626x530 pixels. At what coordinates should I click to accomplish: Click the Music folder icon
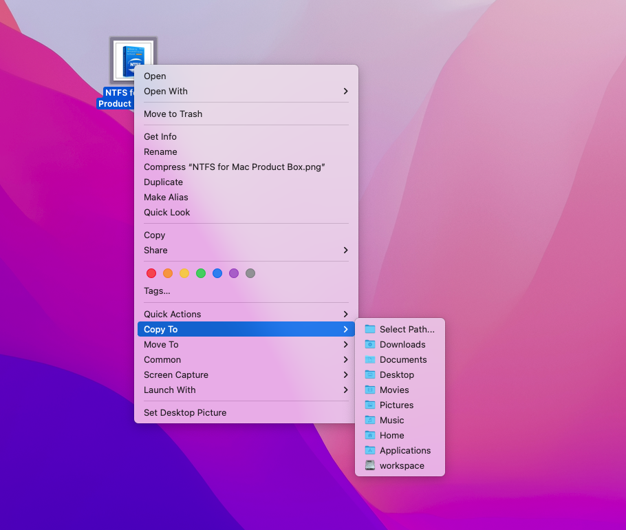[x=370, y=420]
